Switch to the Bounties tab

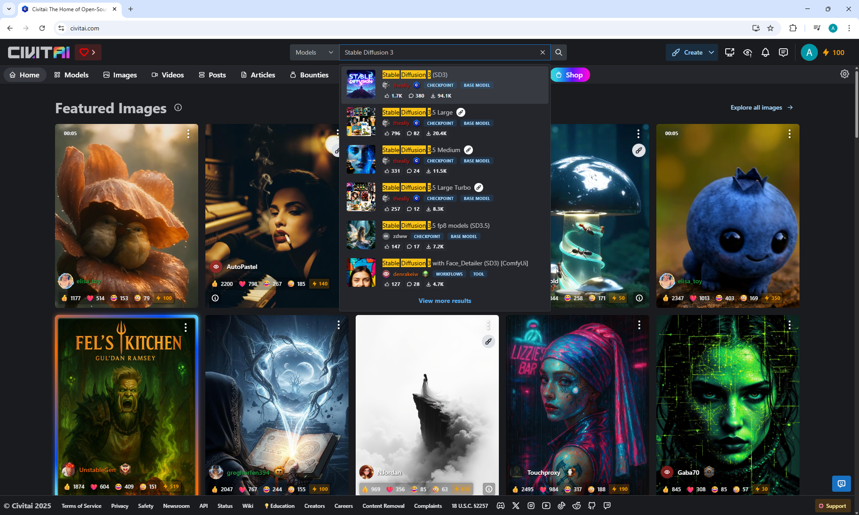309,75
